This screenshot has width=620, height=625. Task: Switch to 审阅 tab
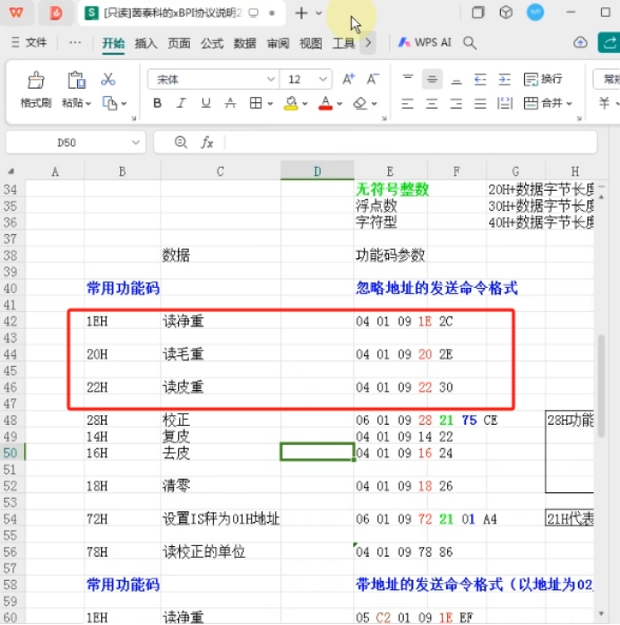[278, 43]
